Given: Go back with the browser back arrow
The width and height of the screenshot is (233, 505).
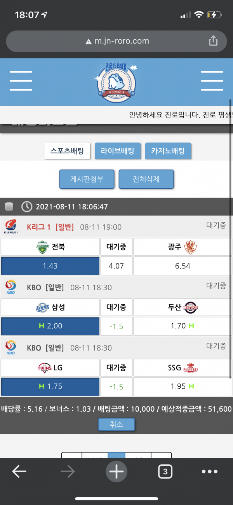Looking at the screenshot, I should point(19,472).
